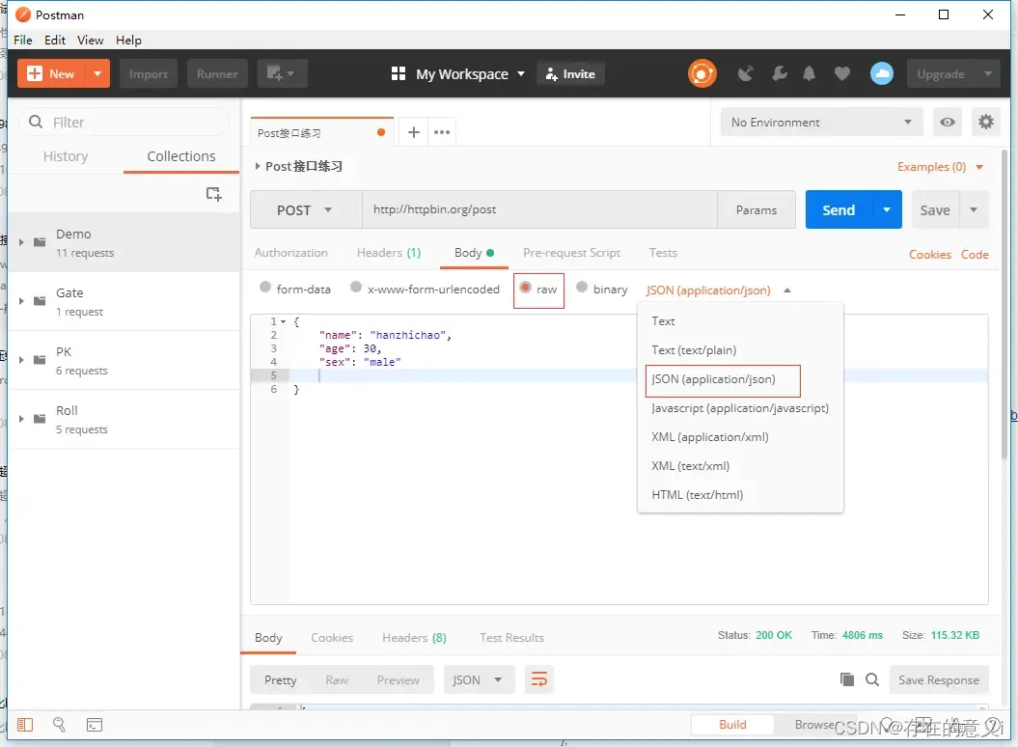Open Examples (0) dropdown
Viewport: 1018px width, 747px height.
pyautogui.click(x=940, y=167)
